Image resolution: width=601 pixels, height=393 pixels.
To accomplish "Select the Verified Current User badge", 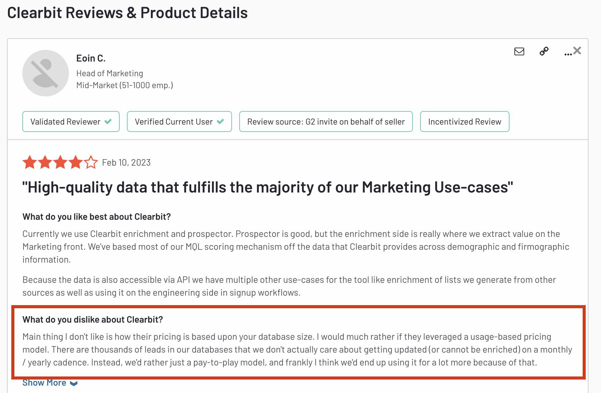I will pyautogui.click(x=179, y=122).
